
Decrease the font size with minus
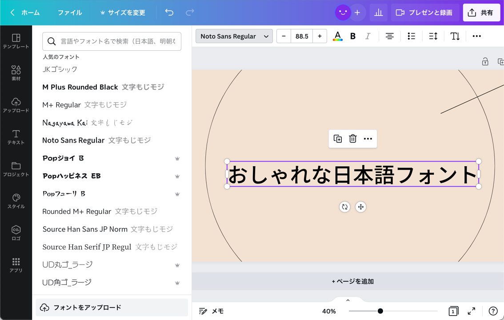[284, 36]
